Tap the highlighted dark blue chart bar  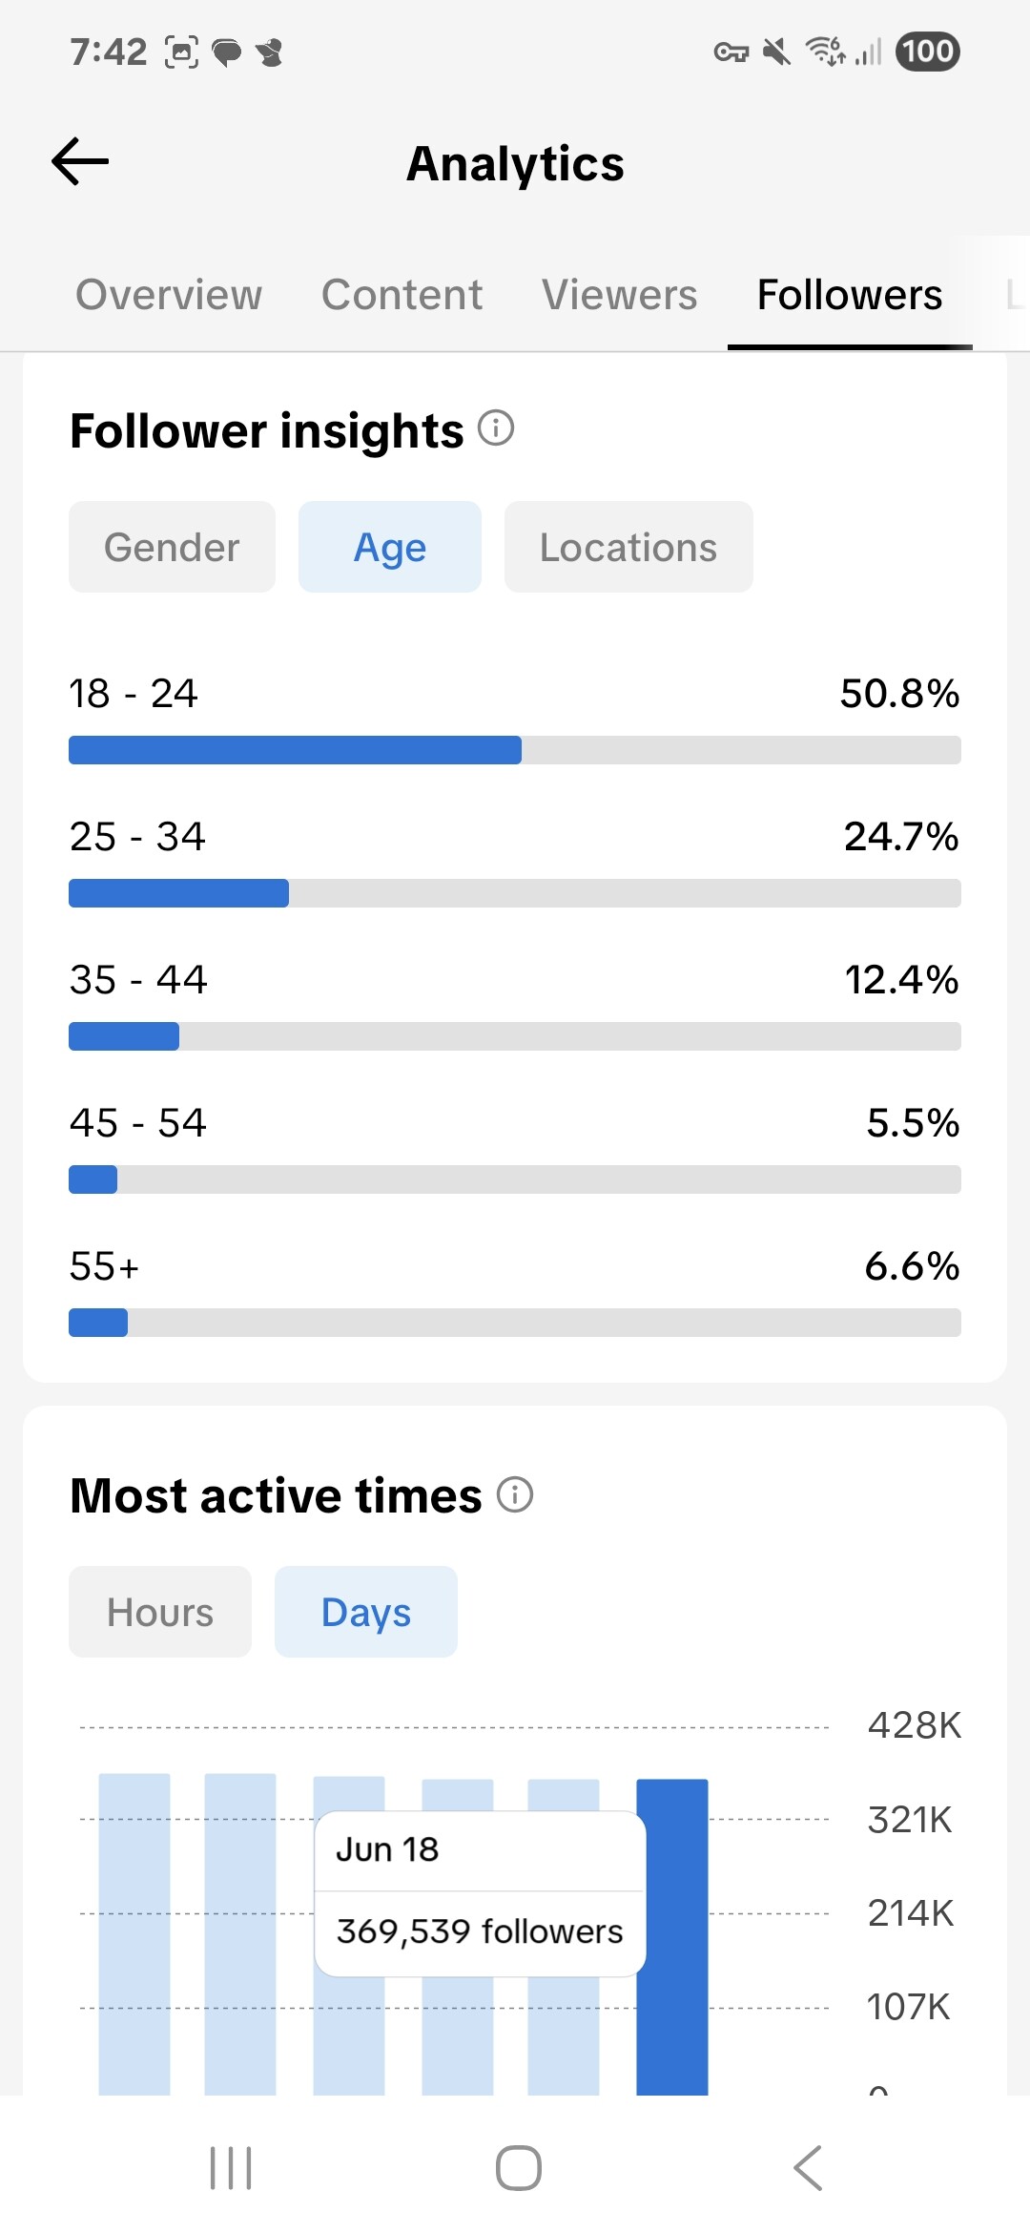[x=672, y=1936]
